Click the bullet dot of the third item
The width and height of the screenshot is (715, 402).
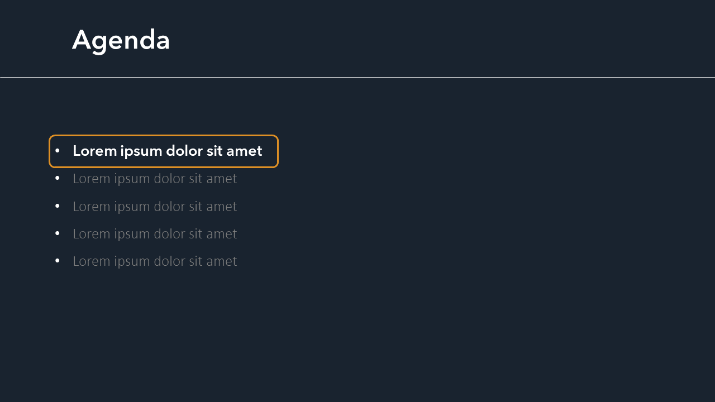[x=58, y=206]
